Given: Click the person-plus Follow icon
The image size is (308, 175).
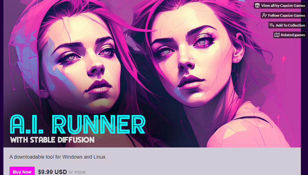Looking at the screenshot, I should (x=264, y=15).
